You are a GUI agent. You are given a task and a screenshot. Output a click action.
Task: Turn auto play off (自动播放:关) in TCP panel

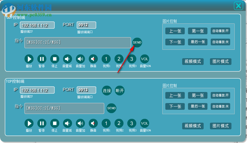pos(220,106)
